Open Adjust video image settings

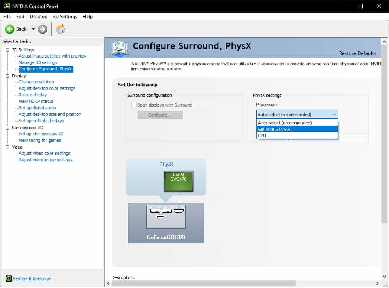(46, 160)
